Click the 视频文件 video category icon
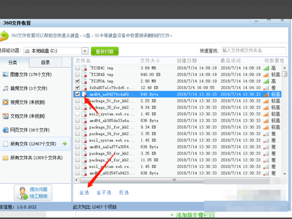 click(6, 102)
